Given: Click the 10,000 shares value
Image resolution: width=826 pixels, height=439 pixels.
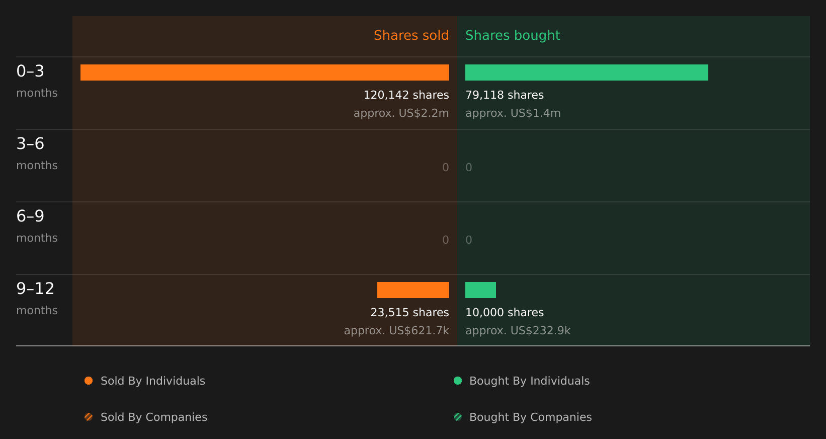Looking at the screenshot, I should 505,313.
